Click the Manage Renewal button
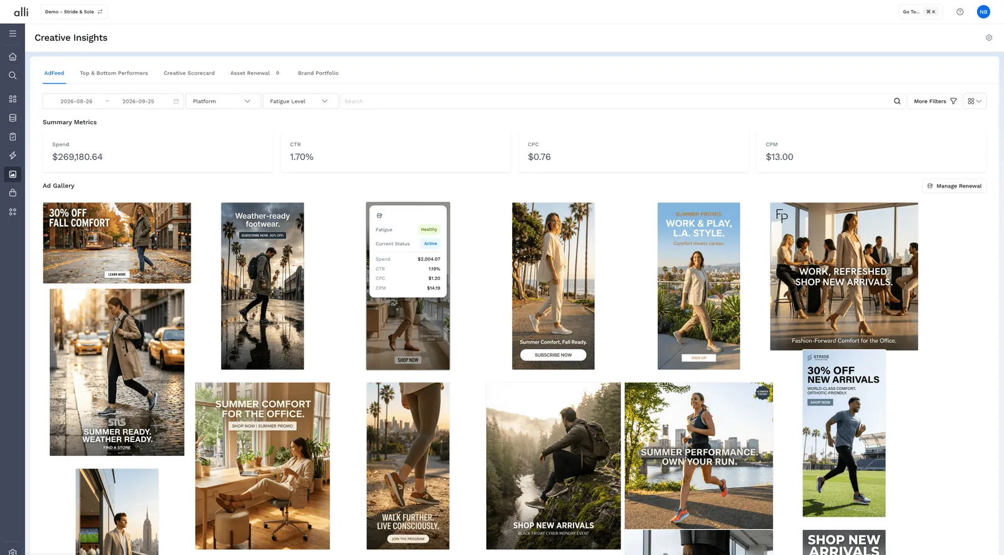1004x555 pixels. pos(954,186)
